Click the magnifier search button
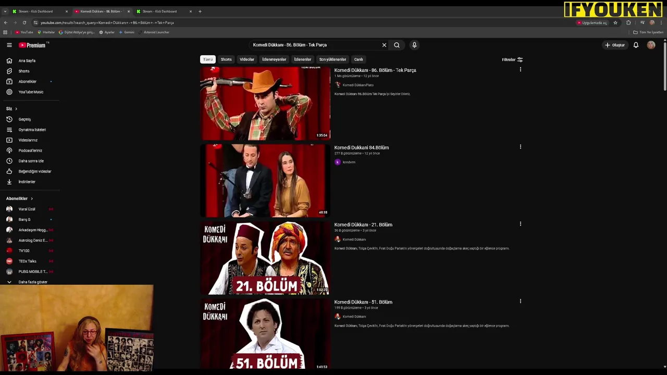Screen dimensions: 667x375 (x=397, y=45)
